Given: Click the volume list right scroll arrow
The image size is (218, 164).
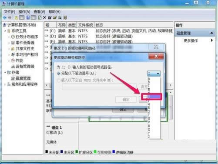Looking at the screenshot, I should [171, 85].
